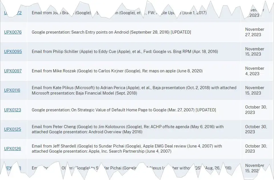Open the UPX0126 exhibit link
This screenshot has height=180, width=274.
pyautogui.click(x=13, y=149)
